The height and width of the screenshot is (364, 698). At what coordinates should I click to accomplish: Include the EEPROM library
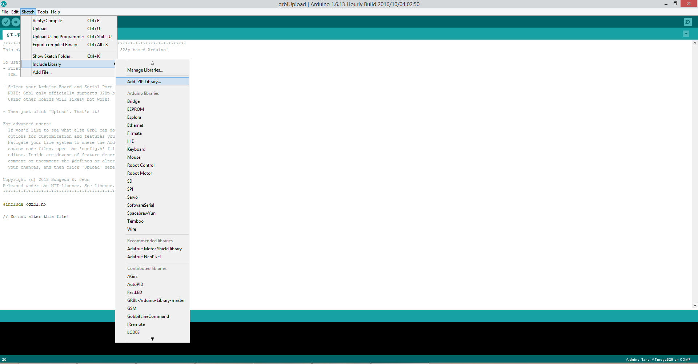click(152, 109)
